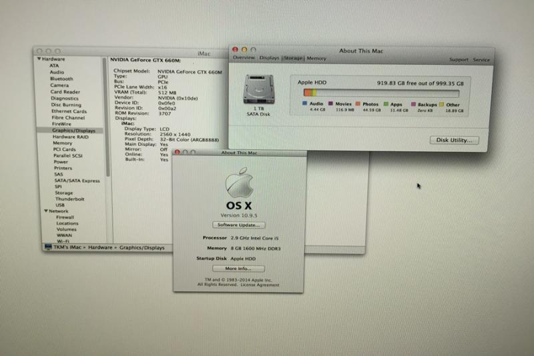Open the Service link

tap(481, 60)
